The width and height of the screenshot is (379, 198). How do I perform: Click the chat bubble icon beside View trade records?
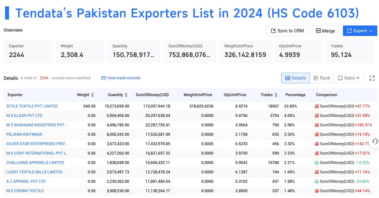coord(103,78)
